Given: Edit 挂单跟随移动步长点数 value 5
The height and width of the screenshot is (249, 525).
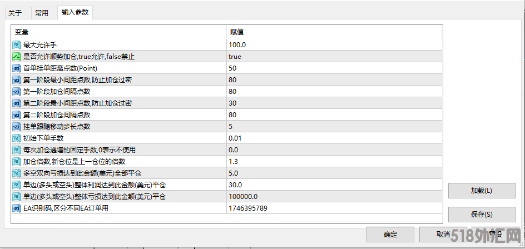Looking at the screenshot, I should 334,127.
